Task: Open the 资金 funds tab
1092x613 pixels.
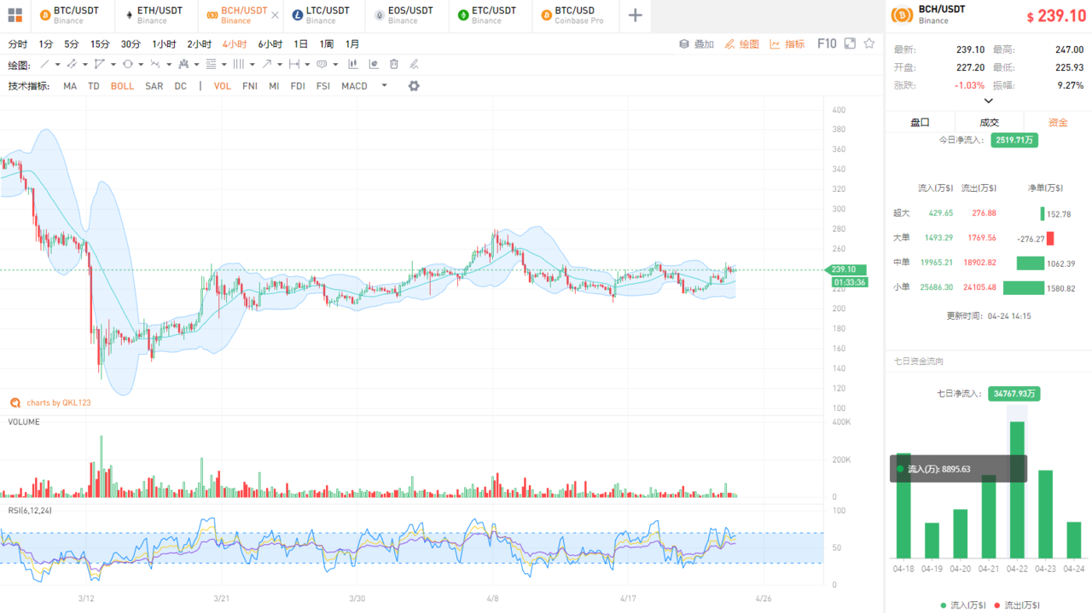Action: tap(1058, 123)
